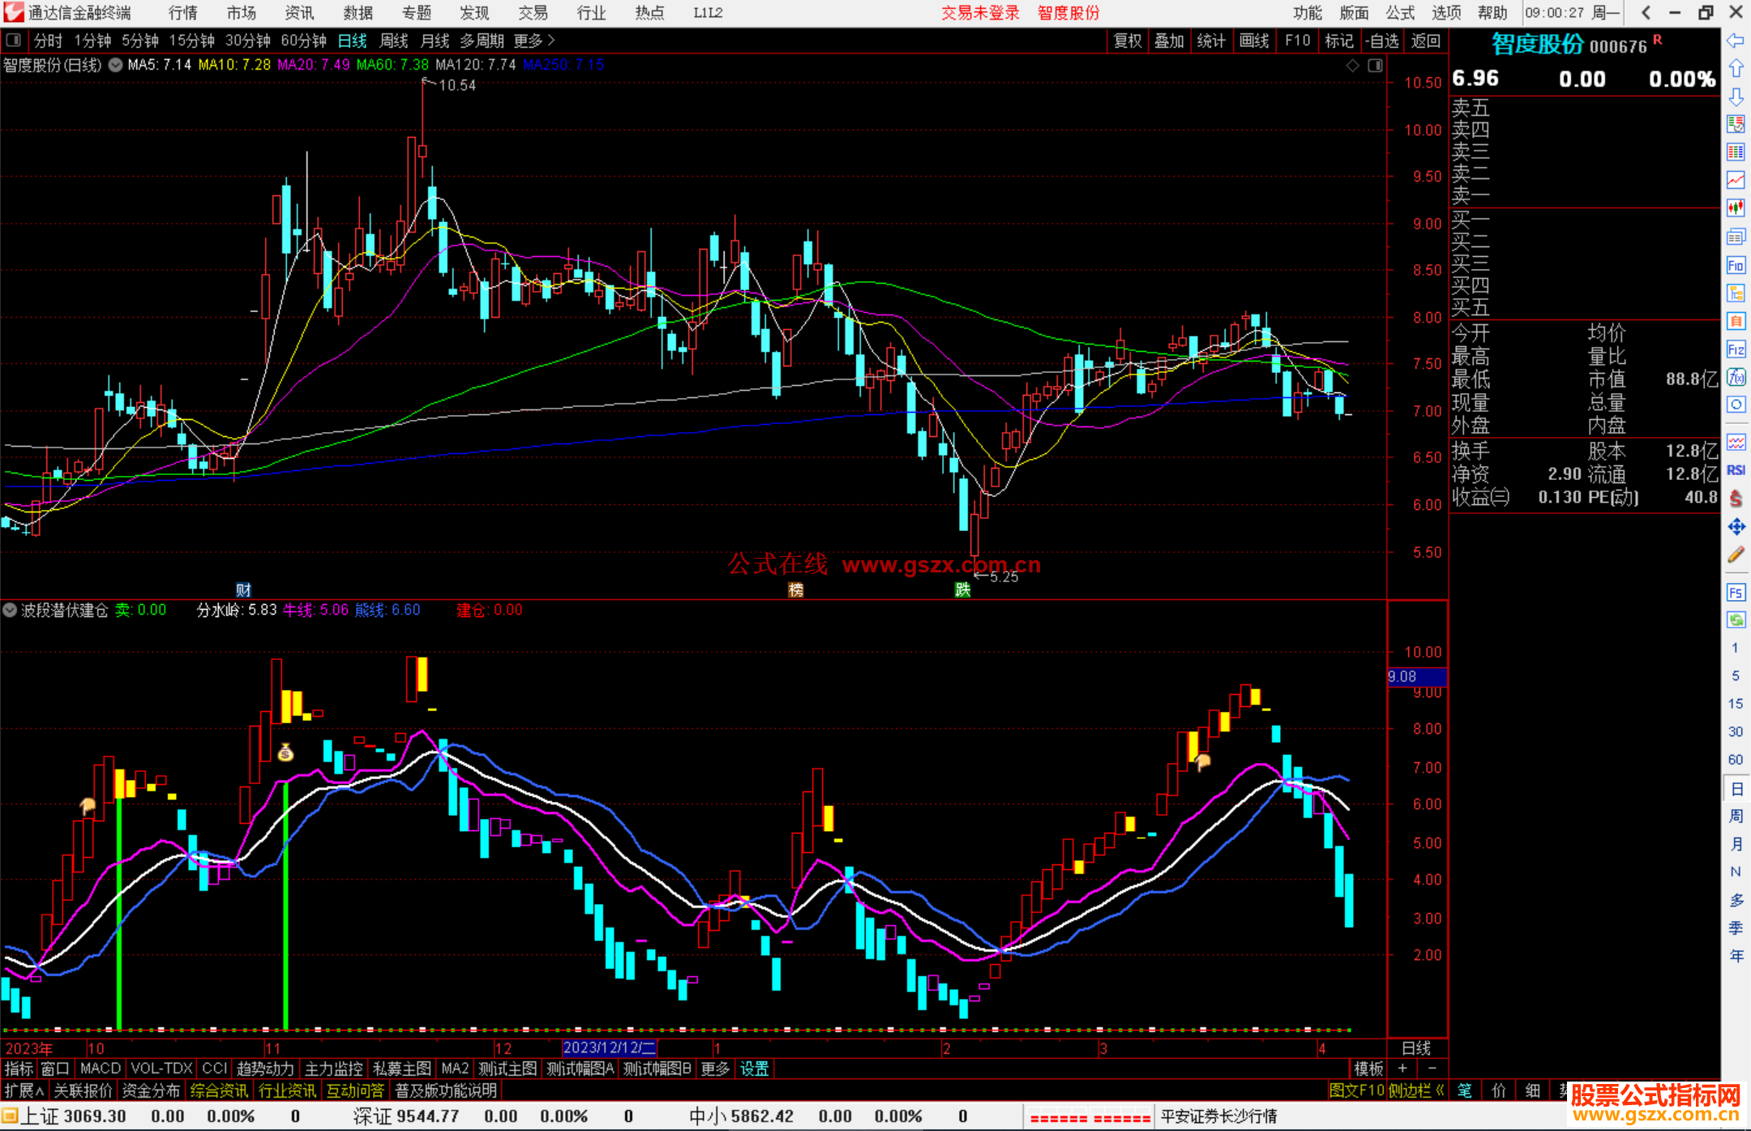Toggle the panel layout icon left of 分时
Viewport: 1751px width, 1131px height.
click(14, 41)
